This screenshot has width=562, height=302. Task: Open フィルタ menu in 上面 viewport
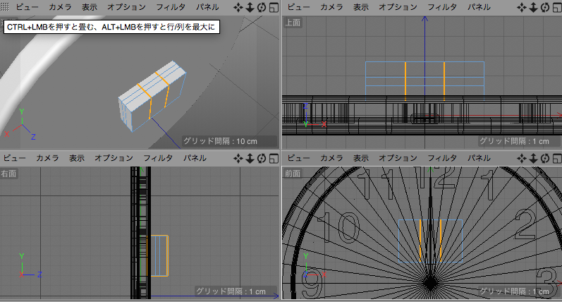442,7
